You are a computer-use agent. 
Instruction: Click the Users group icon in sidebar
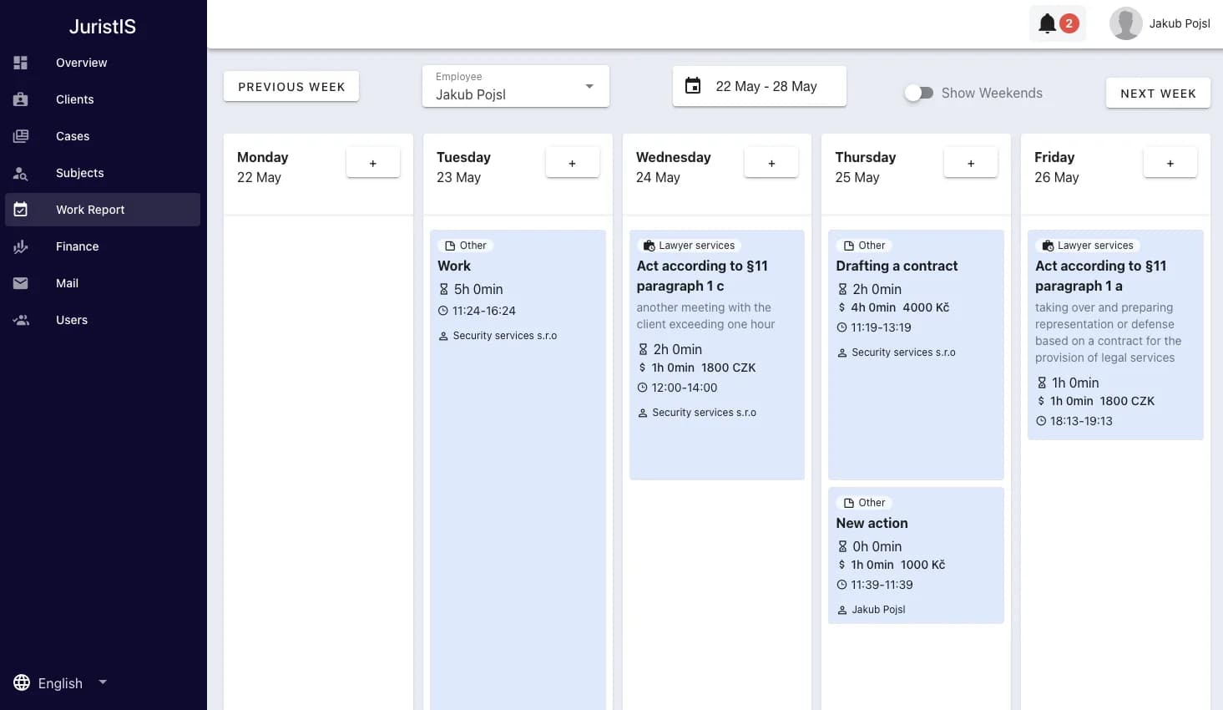[x=21, y=320]
